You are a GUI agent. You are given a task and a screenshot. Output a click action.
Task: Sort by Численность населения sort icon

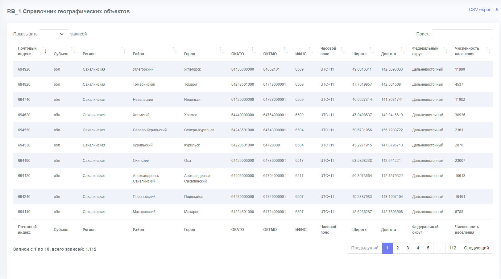click(x=488, y=50)
